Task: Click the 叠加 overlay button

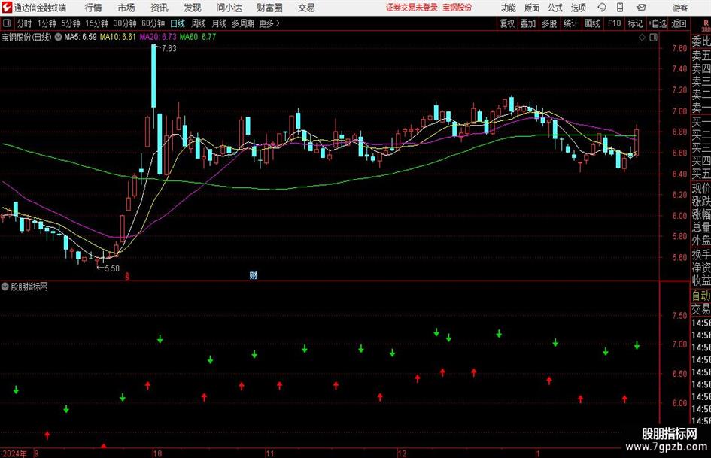Action: (528, 23)
